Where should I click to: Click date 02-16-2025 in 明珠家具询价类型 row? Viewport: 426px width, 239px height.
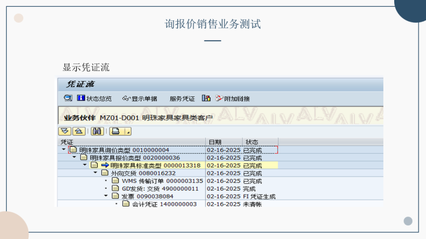[x=224, y=150]
